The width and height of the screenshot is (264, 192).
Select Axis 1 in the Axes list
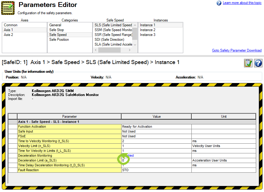point(24,30)
